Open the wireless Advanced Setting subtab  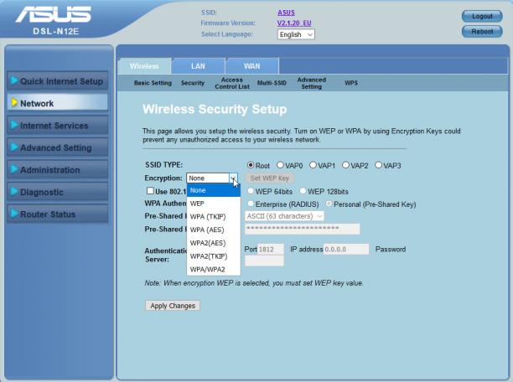312,83
